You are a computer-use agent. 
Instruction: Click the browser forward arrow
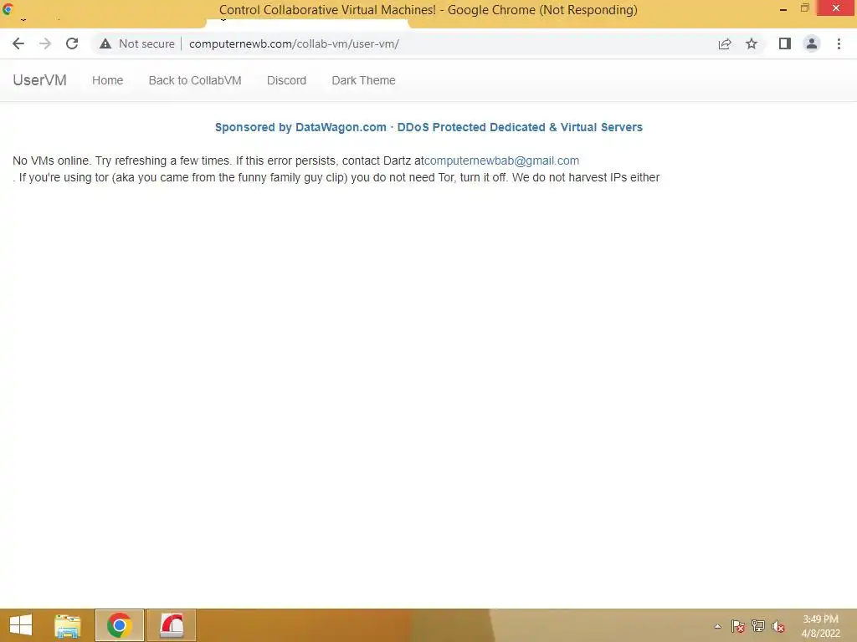click(45, 43)
